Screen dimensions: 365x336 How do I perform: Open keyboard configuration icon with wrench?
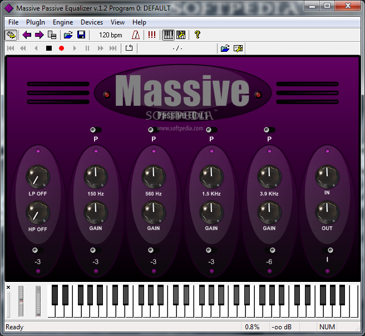pyautogui.click(x=181, y=35)
